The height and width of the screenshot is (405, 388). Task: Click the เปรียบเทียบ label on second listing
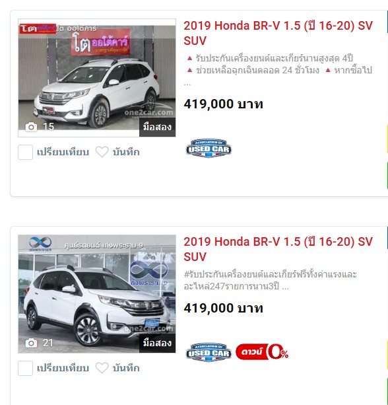pyautogui.click(x=63, y=368)
